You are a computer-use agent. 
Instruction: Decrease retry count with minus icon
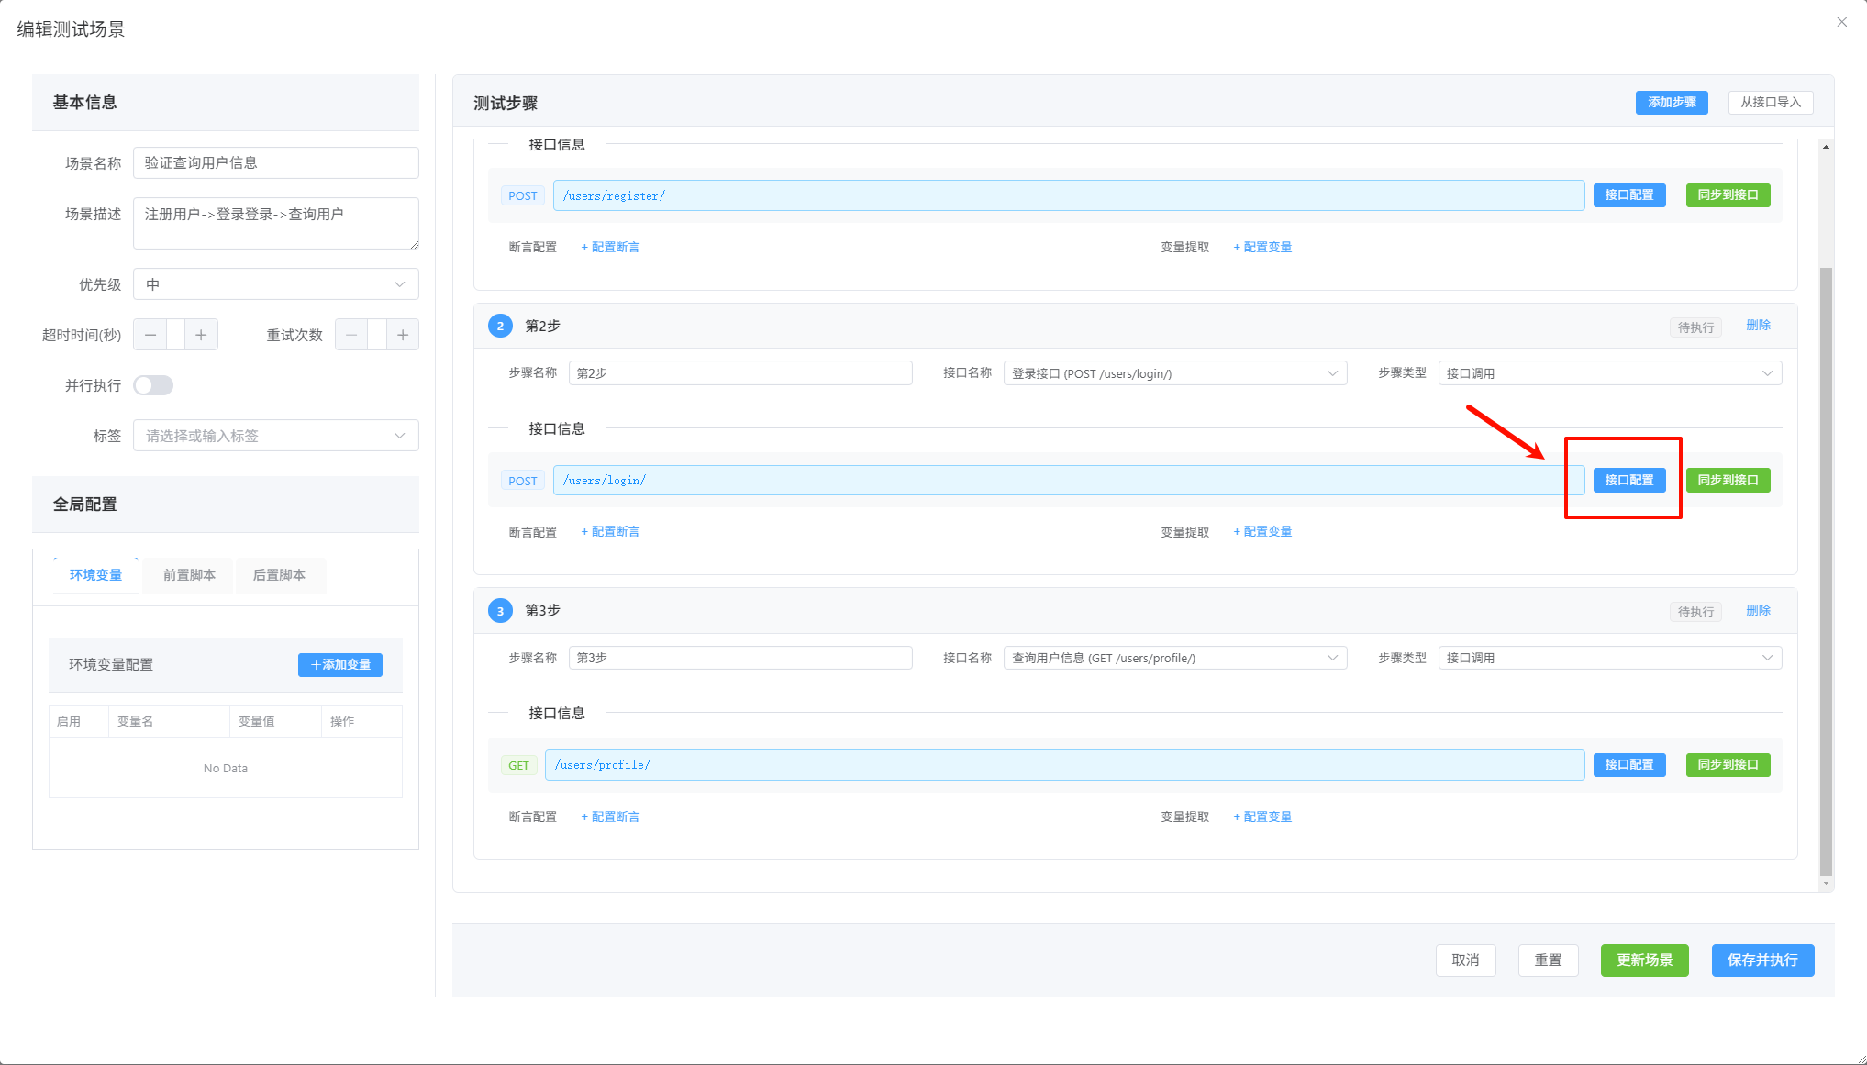coord(351,335)
